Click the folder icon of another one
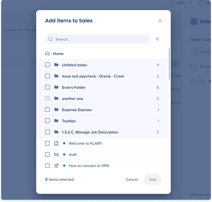Image resolution: width=212 pixels, height=202 pixels. point(56,98)
